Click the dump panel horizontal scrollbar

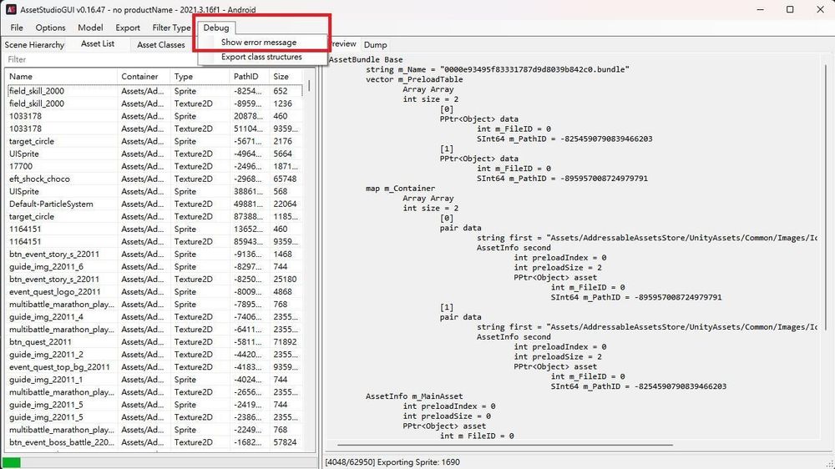505,445
